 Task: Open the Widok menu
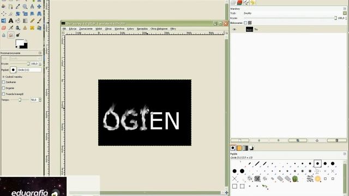[x=99, y=29]
